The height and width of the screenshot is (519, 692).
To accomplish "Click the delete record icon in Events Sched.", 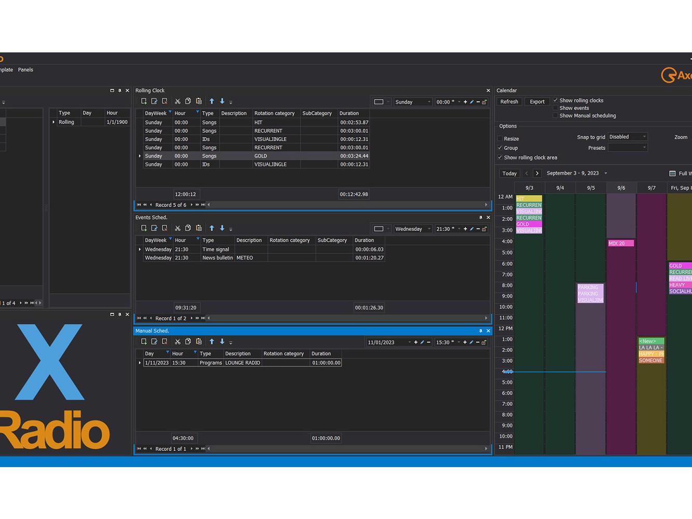I will click(165, 228).
